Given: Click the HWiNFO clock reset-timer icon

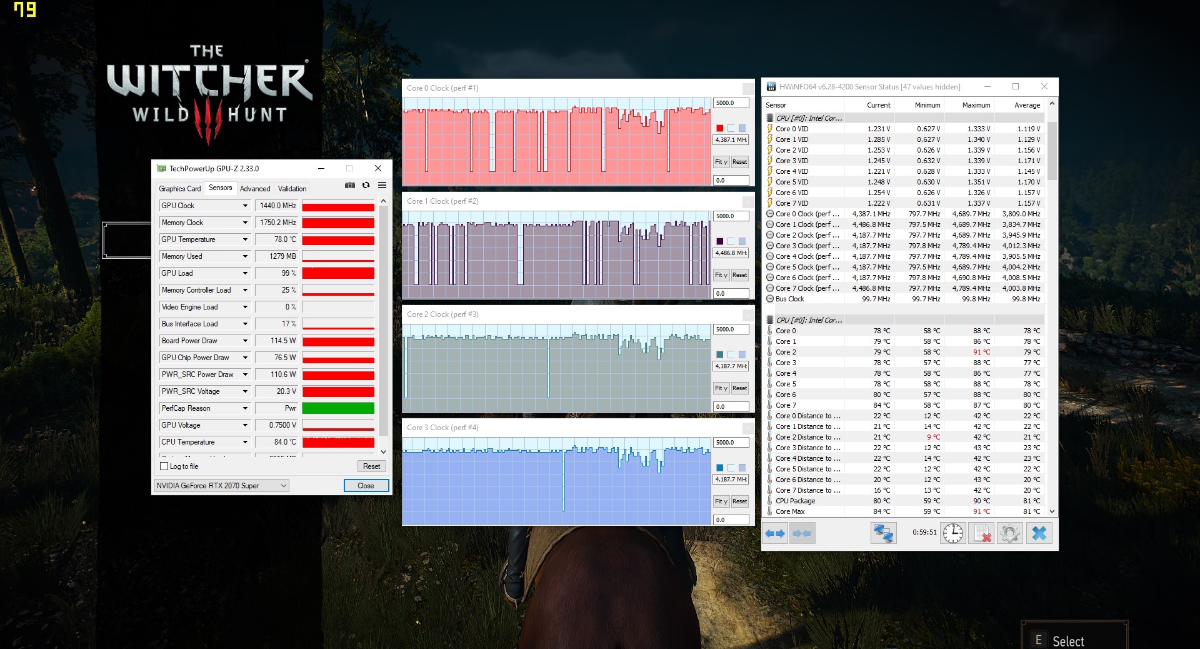Looking at the screenshot, I should pyautogui.click(x=953, y=533).
